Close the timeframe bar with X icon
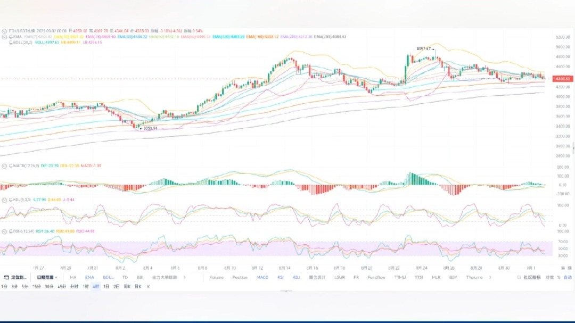This screenshot has height=323, width=575. [148, 286]
